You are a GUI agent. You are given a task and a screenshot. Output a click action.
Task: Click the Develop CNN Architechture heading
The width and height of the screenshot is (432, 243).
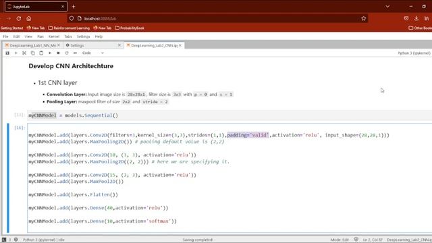tap(71, 66)
